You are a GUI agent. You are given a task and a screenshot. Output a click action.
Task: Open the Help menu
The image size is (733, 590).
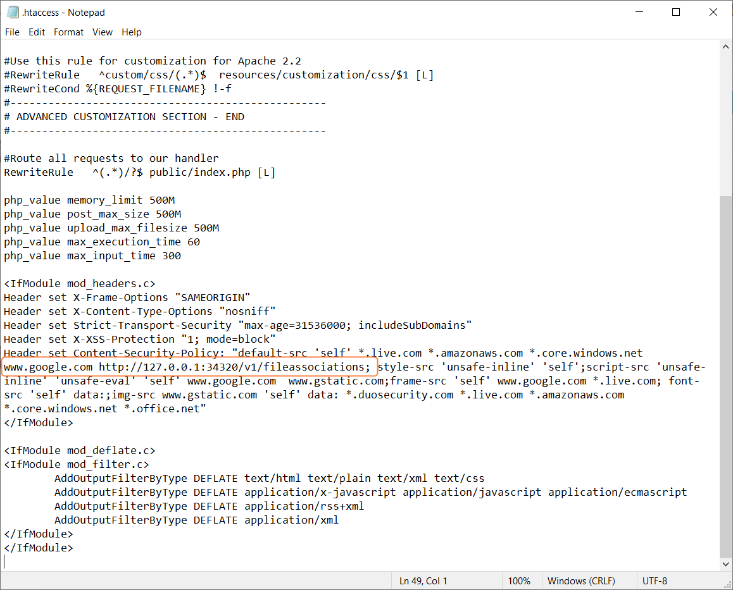pos(132,32)
